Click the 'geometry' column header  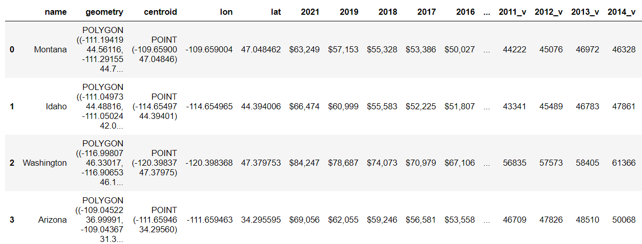tap(104, 12)
